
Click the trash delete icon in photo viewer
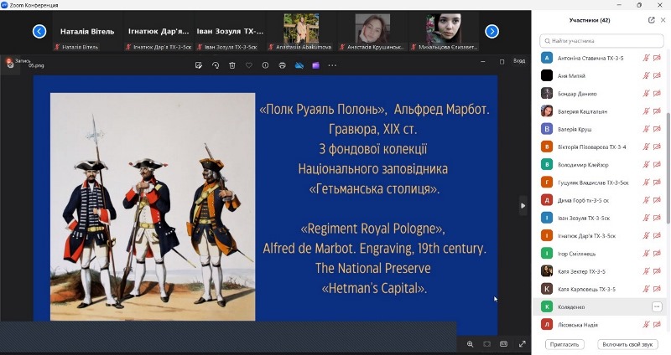(x=232, y=65)
